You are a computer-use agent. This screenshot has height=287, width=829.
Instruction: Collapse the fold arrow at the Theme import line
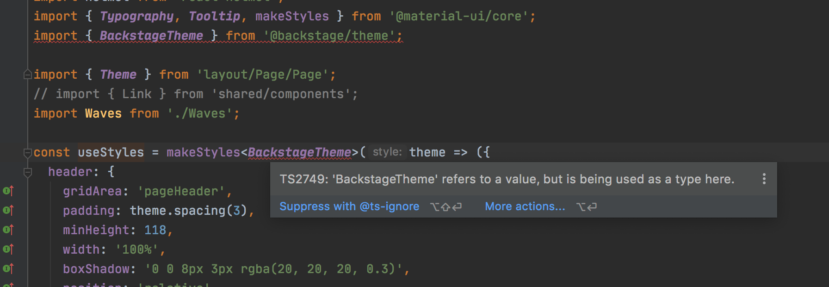click(27, 74)
